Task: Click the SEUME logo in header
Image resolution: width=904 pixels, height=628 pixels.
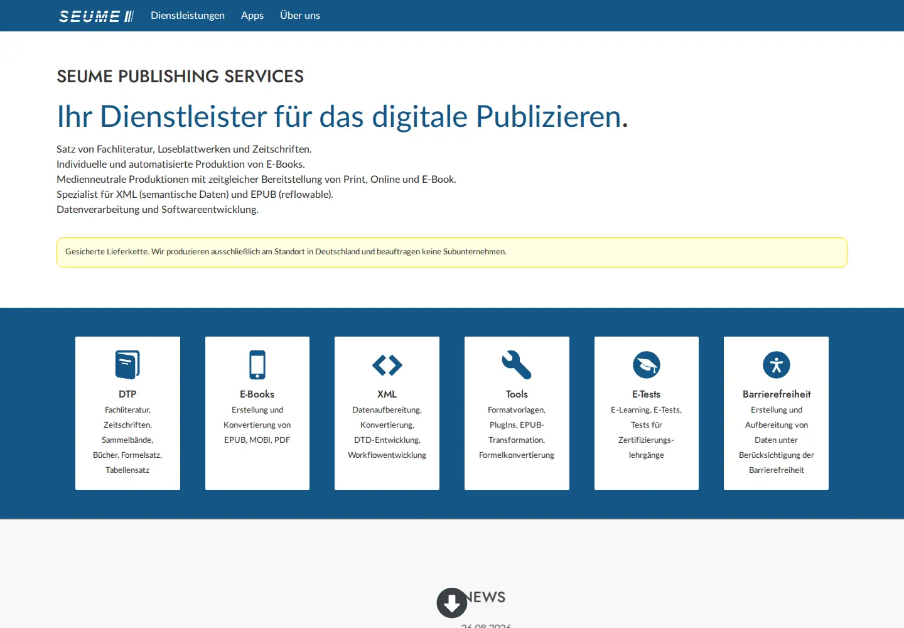Action: tap(96, 16)
